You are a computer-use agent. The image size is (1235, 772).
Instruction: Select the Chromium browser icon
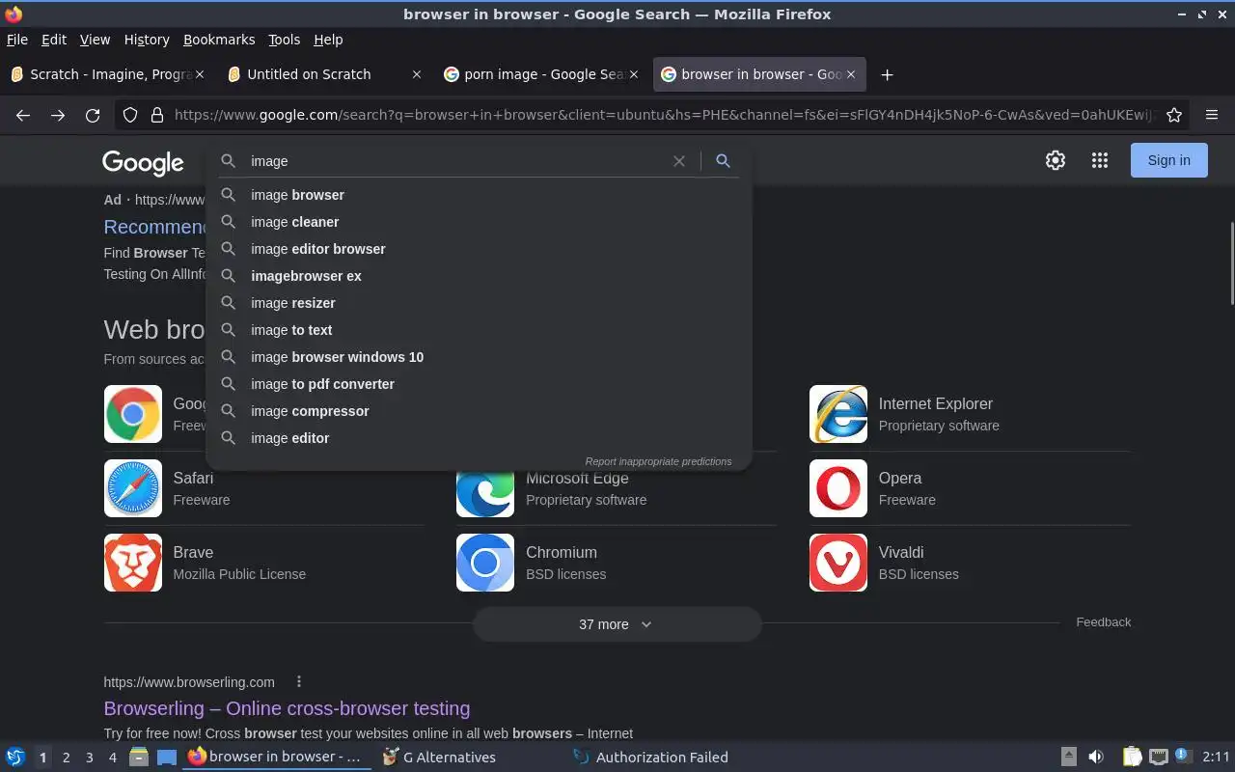[485, 563]
